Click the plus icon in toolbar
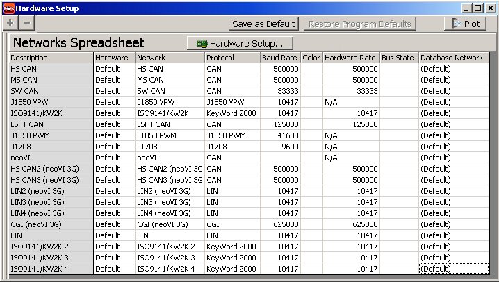This screenshot has width=499, height=282. click(x=10, y=23)
